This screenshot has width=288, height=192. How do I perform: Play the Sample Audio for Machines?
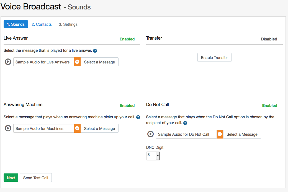pos(8,128)
